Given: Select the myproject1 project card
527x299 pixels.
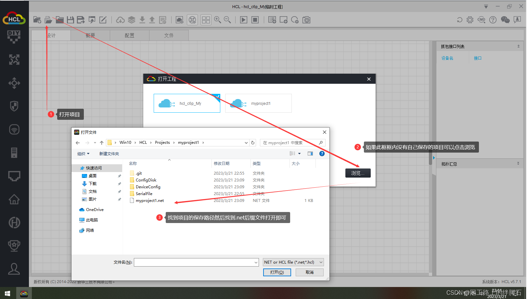Looking at the screenshot, I should (x=258, y=103).
